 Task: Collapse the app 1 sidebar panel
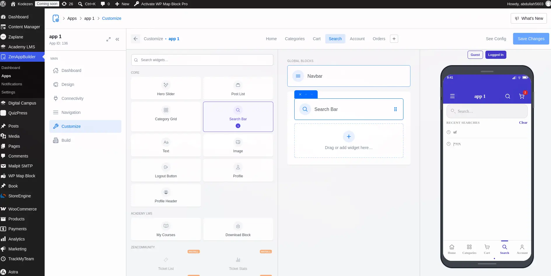pyautogui.click(x=117, y=39)
